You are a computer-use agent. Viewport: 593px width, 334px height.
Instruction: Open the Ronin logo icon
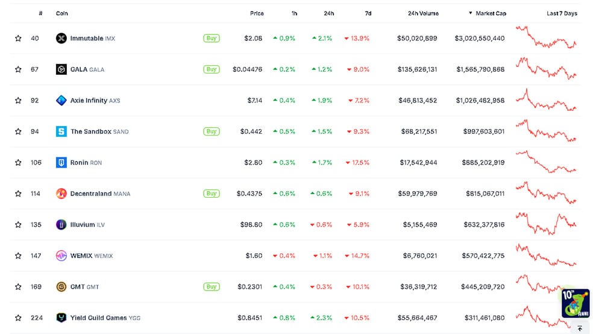[61, 162]
